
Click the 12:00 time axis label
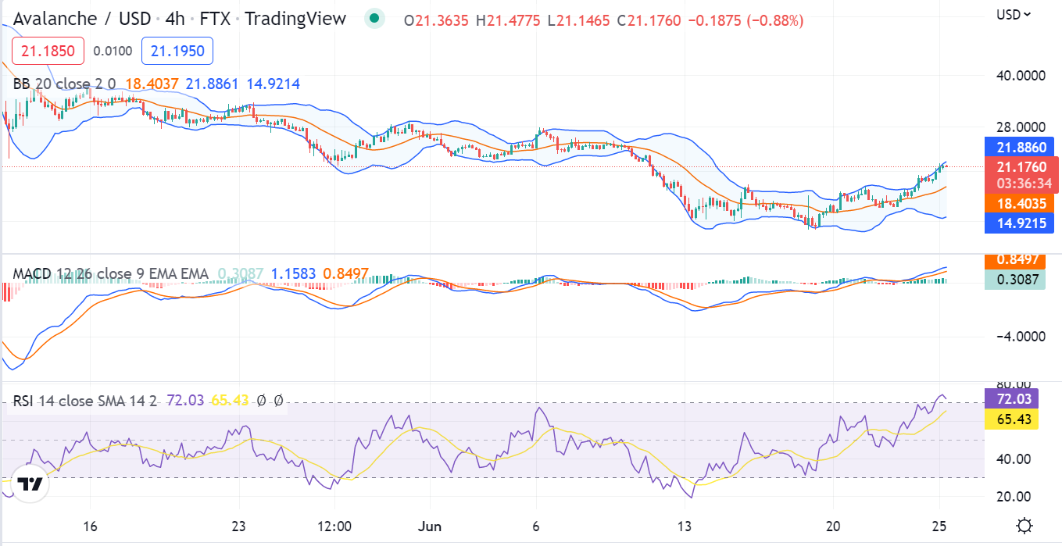point(333,526)
